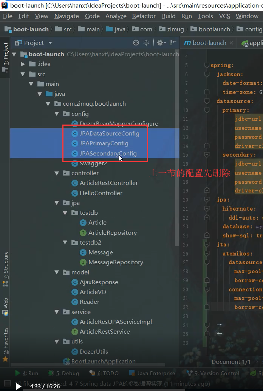Select ArticleRestJPAServiceImpl class
The height and width of the screenshot is (391, 263).
(x=116, y=322)
